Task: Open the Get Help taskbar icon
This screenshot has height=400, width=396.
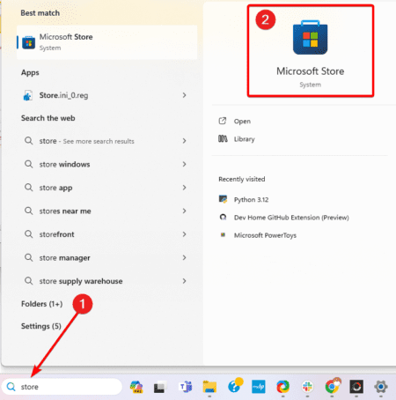Action: click(x=235, y=386)
